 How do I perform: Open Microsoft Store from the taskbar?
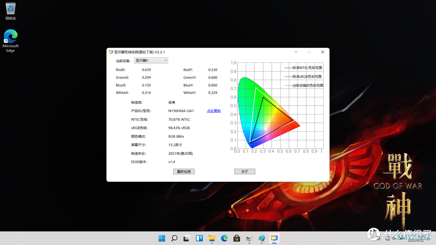[237, 238]
